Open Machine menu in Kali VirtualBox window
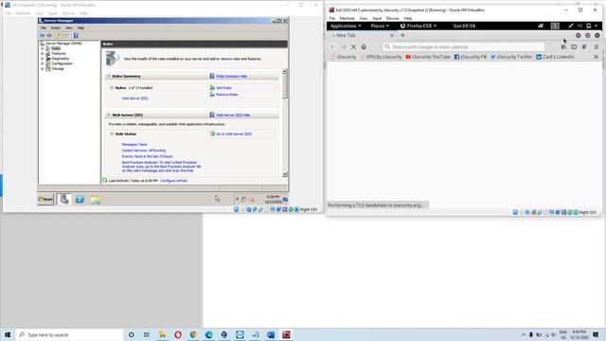The height and width of the screenshot is (341, 606). (348, 18)
